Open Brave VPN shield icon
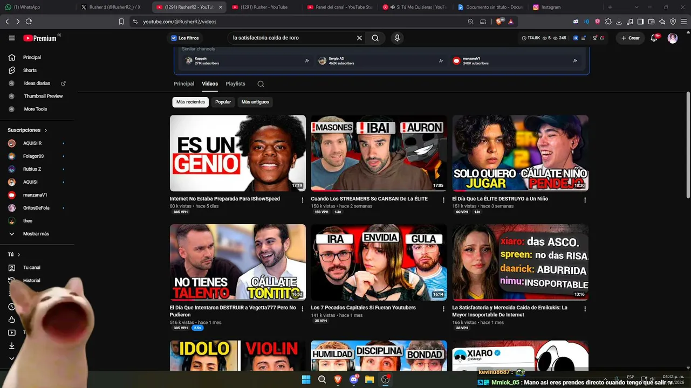The width and height of the screenshot is (691, 388). pos(673,22)
